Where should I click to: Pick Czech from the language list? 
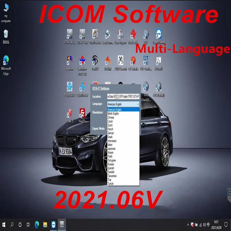click(x=123, y=121)
